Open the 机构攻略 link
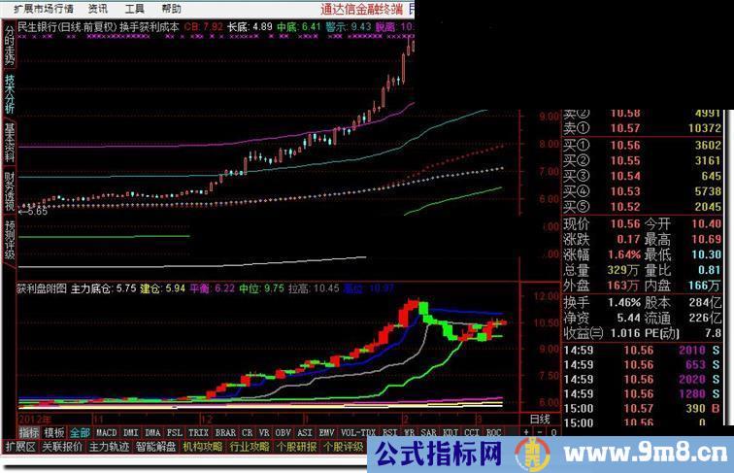This screenshot has width=734, height=473. coord(202,447)
